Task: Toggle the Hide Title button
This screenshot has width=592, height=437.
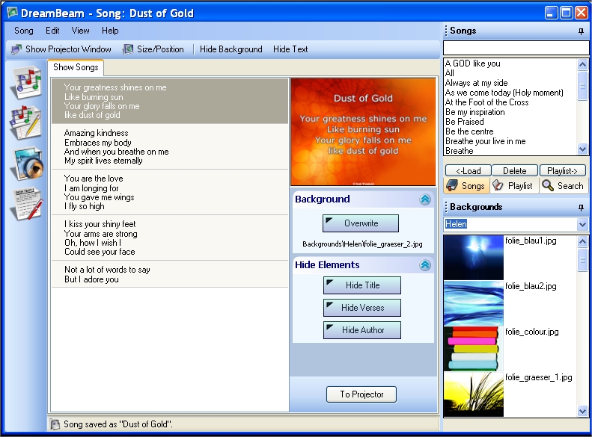Action: coord(362,285)
